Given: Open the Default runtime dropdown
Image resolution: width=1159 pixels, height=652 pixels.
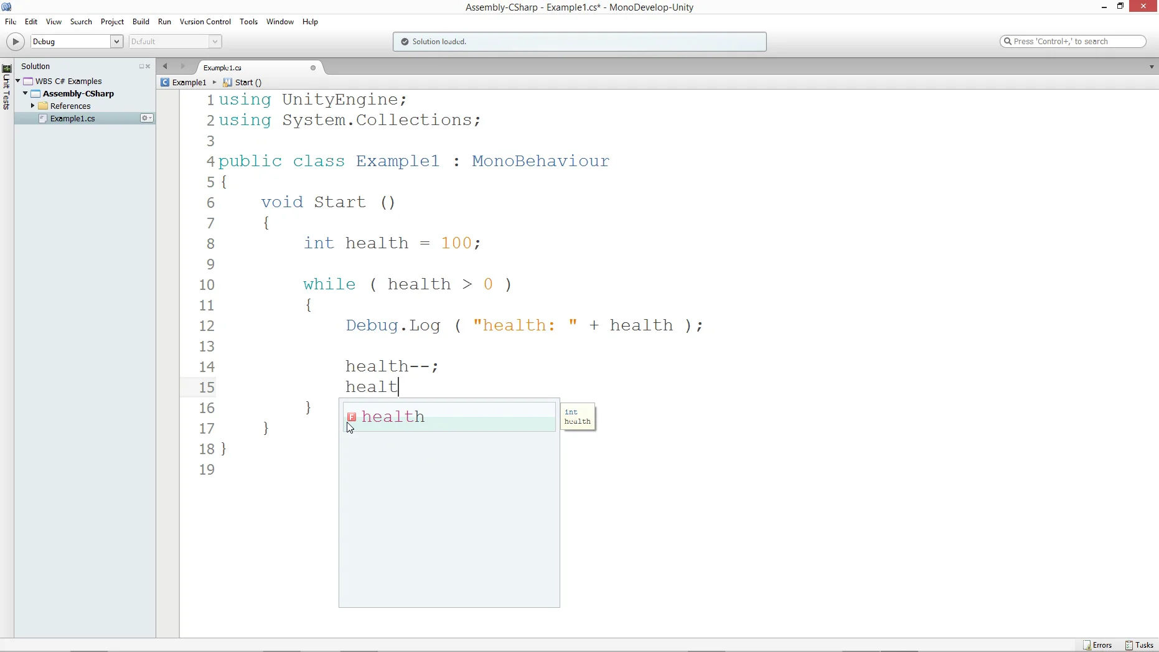Looking at the screenshot, I should click(176, 42).
